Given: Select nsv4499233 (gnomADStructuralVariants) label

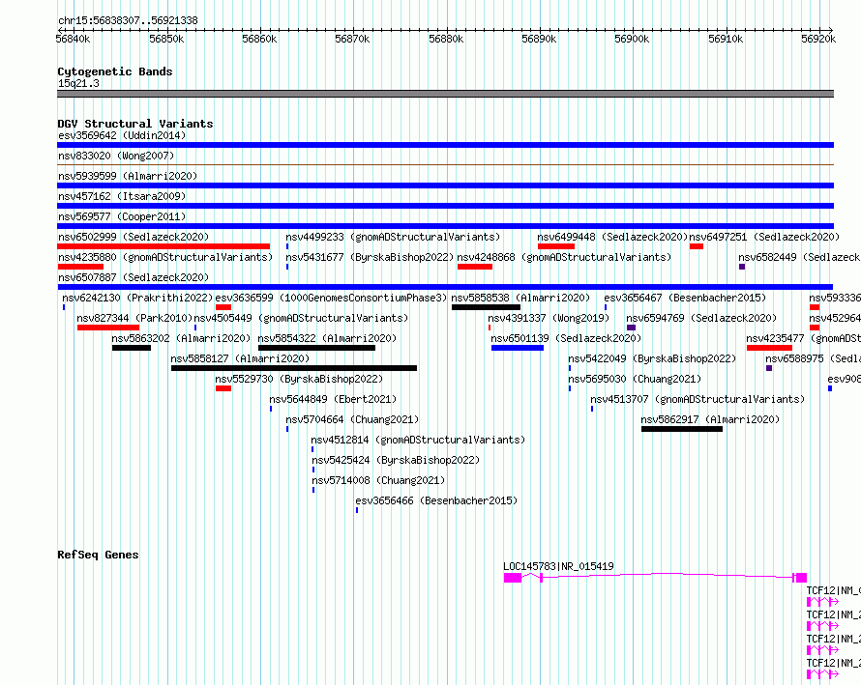Looking at the screenshot, I should click(x=393, y=237).
